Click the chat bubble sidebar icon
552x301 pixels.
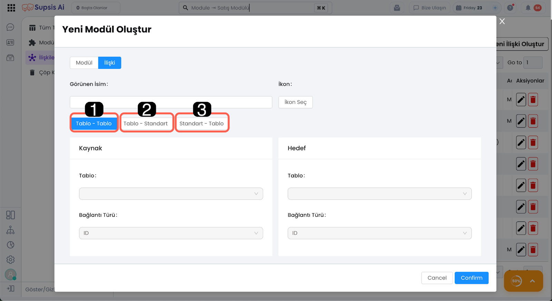[x=10, y=27]
